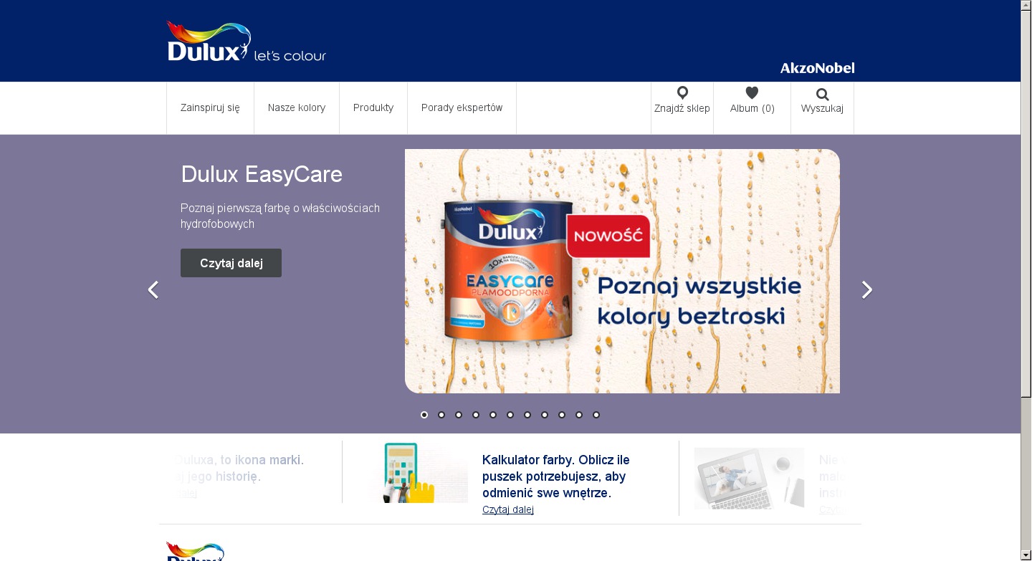Select the sixth carousel dot
Screen dimensions: 1032x561
tap(510, 415)
